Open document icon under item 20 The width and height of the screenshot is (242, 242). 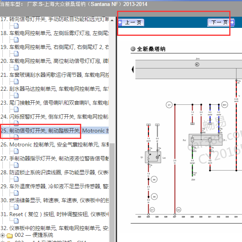tap(16, 68)
